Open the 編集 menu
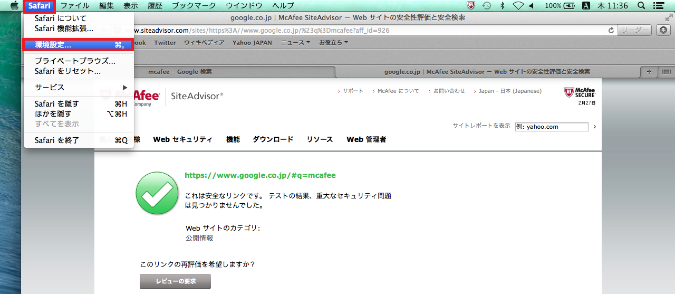 [x=107, y=6]
